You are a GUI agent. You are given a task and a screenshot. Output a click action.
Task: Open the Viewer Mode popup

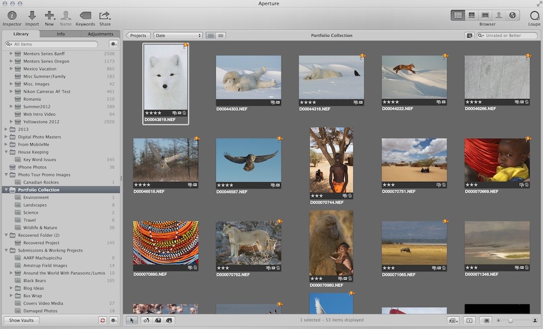[x=453, y=321]
